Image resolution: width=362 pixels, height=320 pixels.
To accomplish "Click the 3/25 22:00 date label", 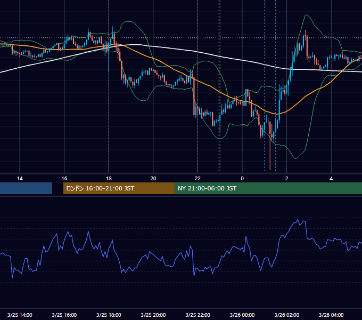I will [198, 315].
